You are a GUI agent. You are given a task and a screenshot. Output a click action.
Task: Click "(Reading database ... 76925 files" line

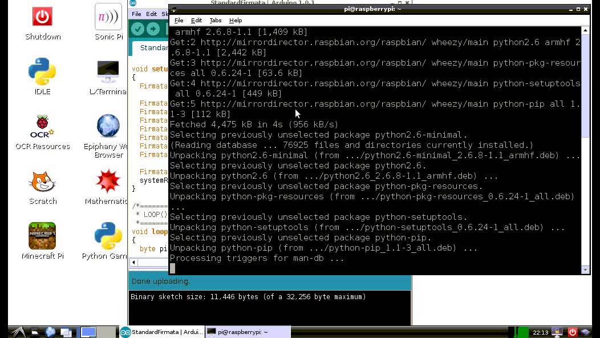tap(351, 145)
